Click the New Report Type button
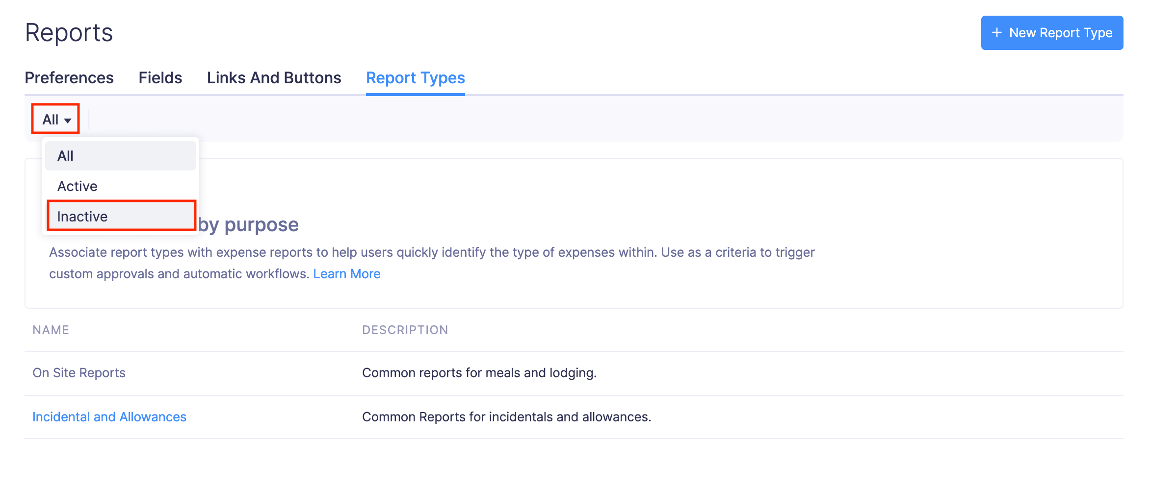The width and height of the screenshot is (1150, 487). (x=1052, y=32)
